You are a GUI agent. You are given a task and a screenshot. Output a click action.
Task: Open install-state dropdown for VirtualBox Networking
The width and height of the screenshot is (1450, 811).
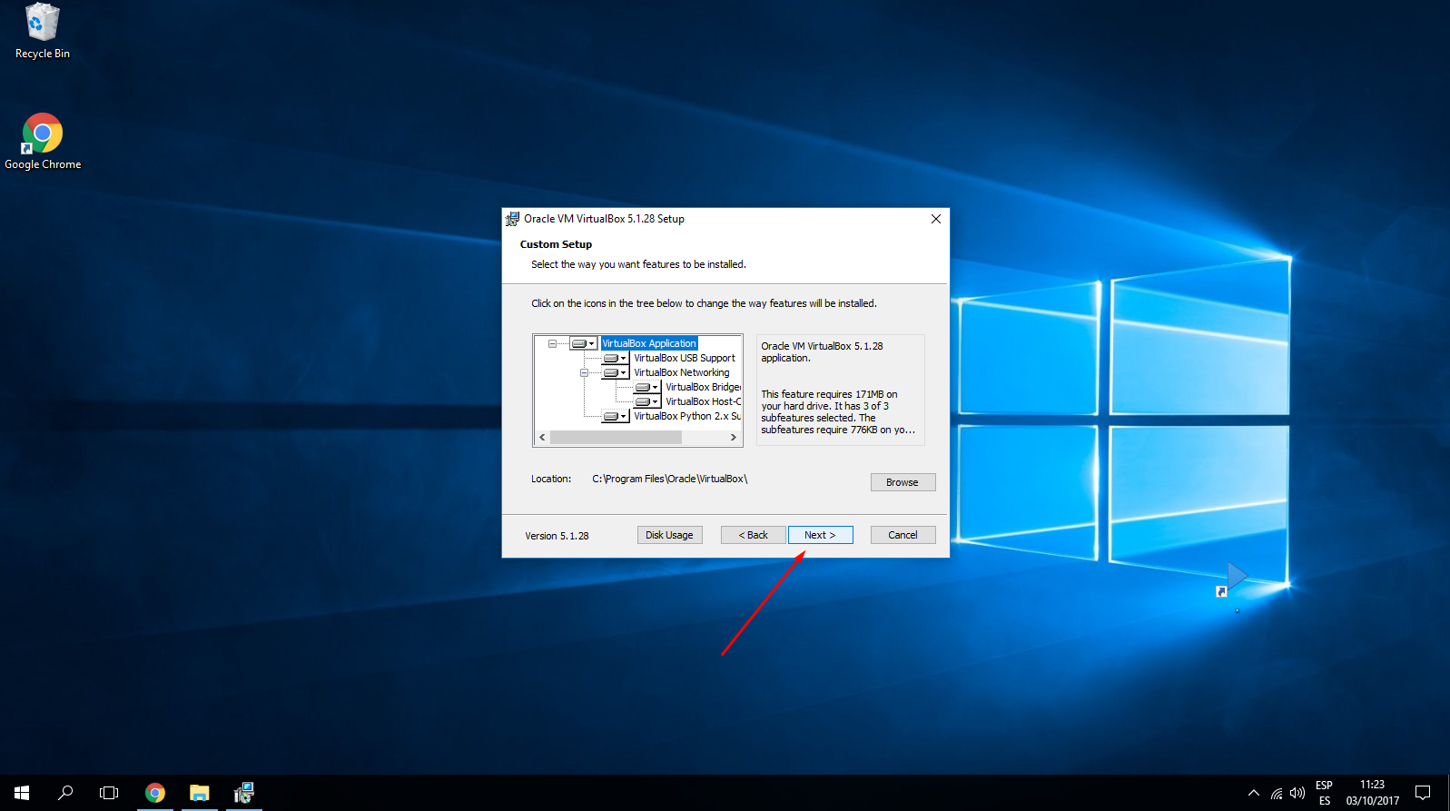click(x=615, y=372)
